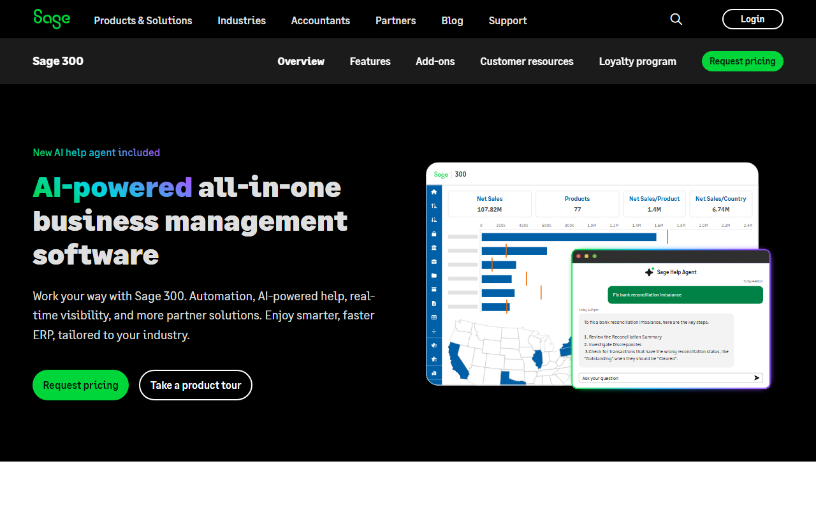Image resolution: width=816 pixels, height=510 pixels.
Task: Click the Net Sales/Product 1.4M card
Action: 654,204
